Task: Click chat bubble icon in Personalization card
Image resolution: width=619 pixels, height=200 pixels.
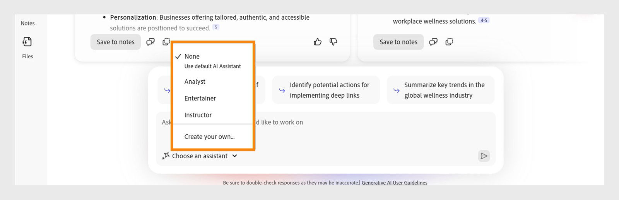Action: tap(150, 42)
